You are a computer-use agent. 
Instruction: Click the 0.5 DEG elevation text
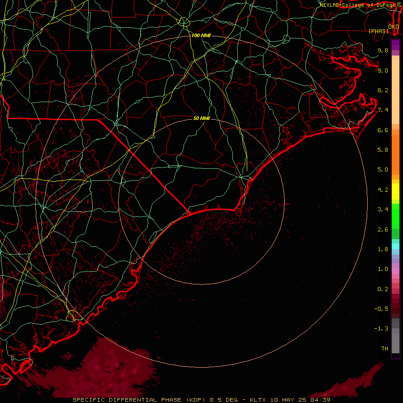point(223,400)
